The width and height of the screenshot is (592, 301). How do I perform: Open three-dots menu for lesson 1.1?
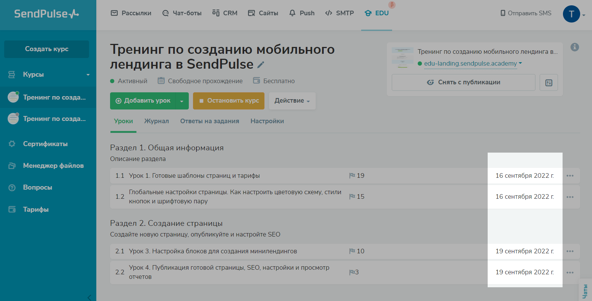(570, 176)
